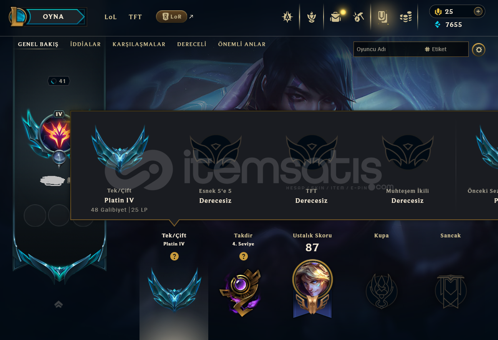Viewport: 498px width, 340px height.
Task: Click the Takdir question mark help icon
Action: [243, 256]
